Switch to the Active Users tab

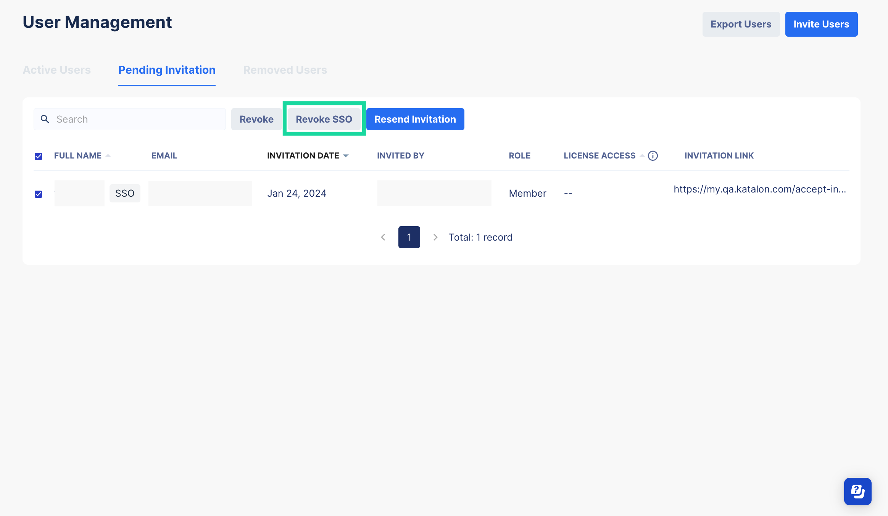coord(56,70)
